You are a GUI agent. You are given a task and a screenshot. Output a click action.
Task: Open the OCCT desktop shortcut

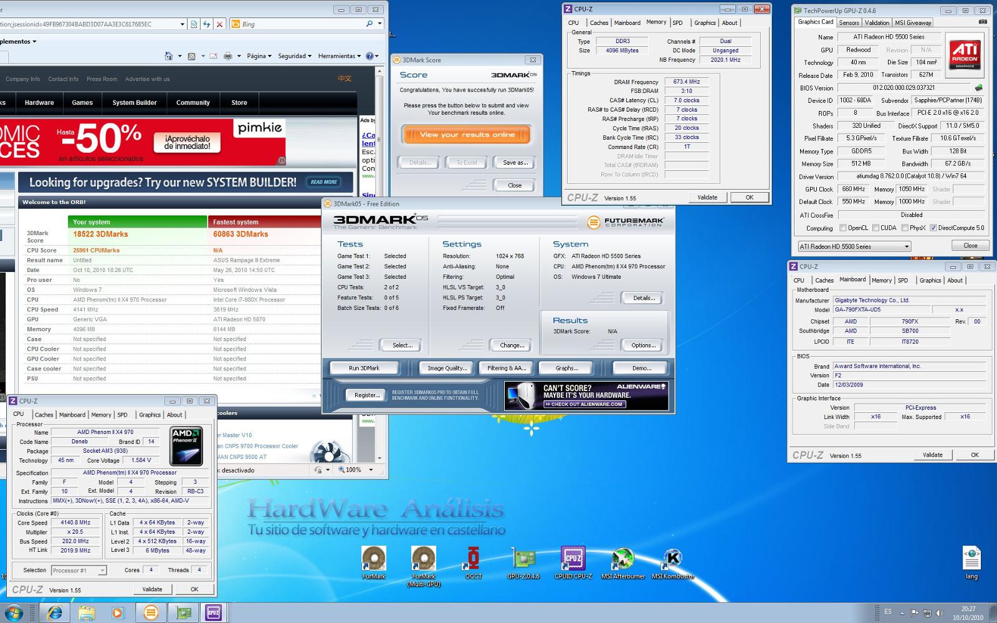pos(474,563)
